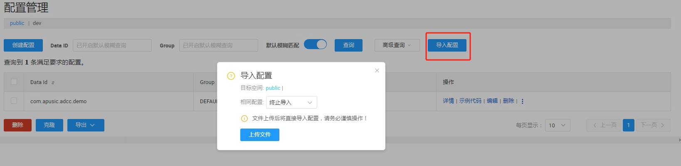The height and width of the screenshot is (166, 681).
Task: Click the red 删除 button
Action: click(x=17, y=125)
